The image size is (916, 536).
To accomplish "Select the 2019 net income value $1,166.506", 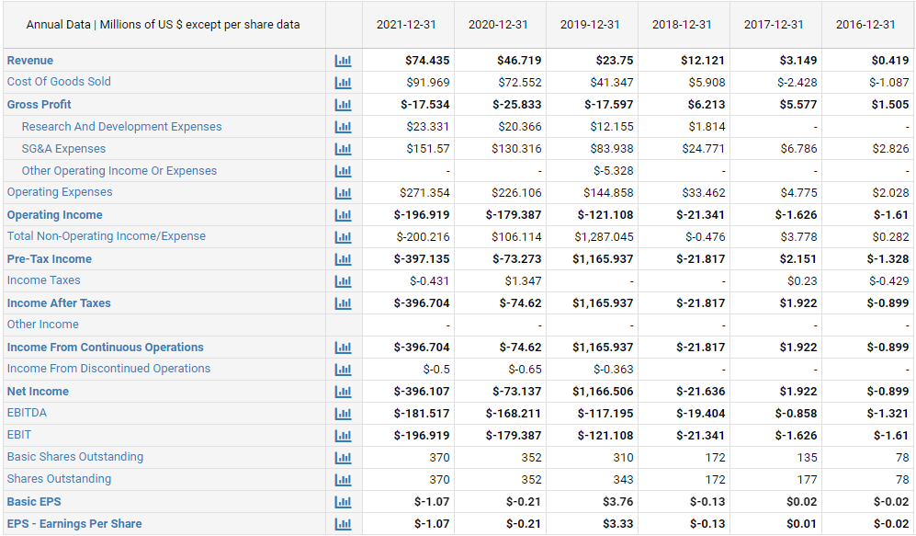I will coord(603,391).
